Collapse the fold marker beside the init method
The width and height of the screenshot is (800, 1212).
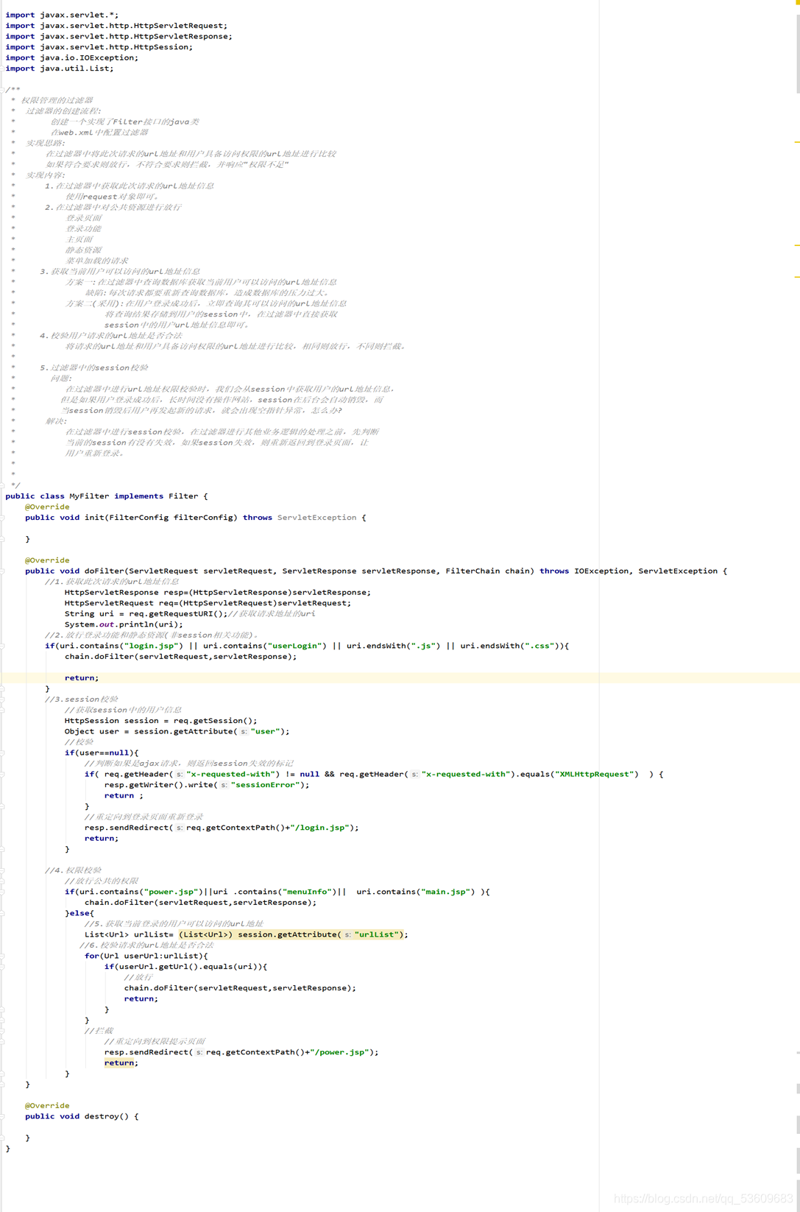click(x=2, y=518)
